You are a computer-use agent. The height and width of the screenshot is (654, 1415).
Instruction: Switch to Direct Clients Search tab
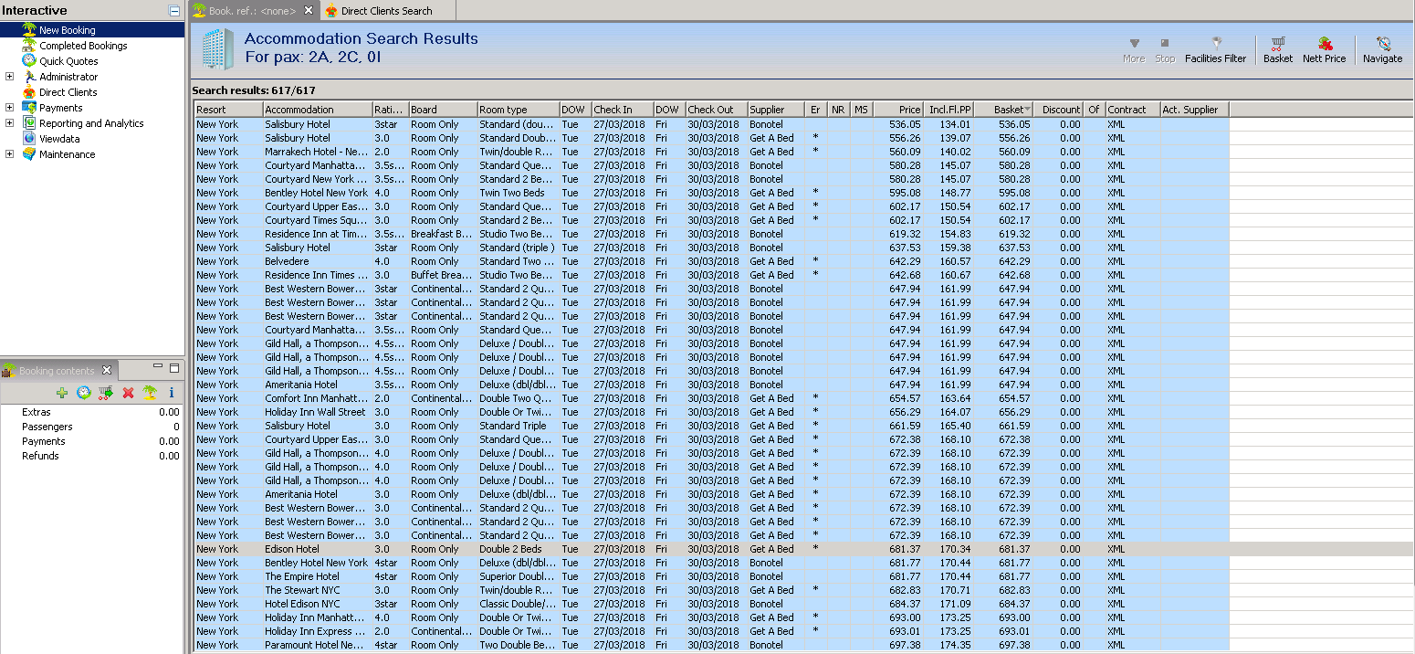coord(386,11)
